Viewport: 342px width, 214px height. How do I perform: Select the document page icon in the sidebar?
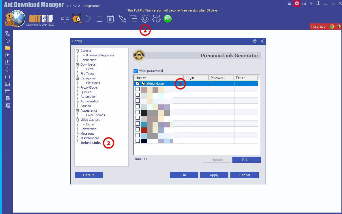click(7, 98)
